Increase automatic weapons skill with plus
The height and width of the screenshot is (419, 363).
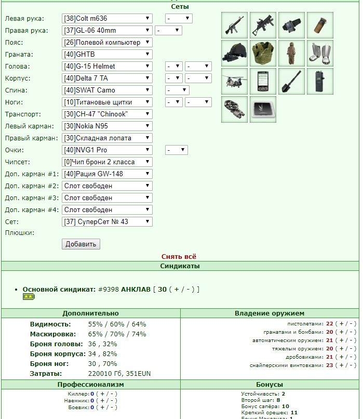pyautogui.click(x=341, y=340)
